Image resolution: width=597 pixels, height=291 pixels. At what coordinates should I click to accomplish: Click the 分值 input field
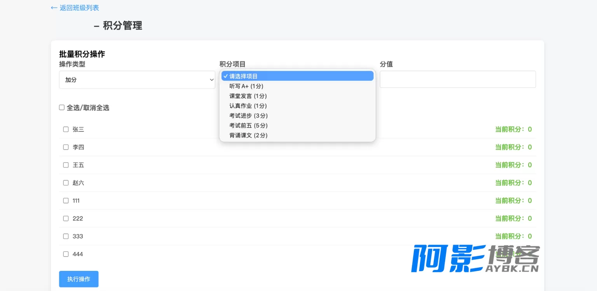tap(458, 79)
